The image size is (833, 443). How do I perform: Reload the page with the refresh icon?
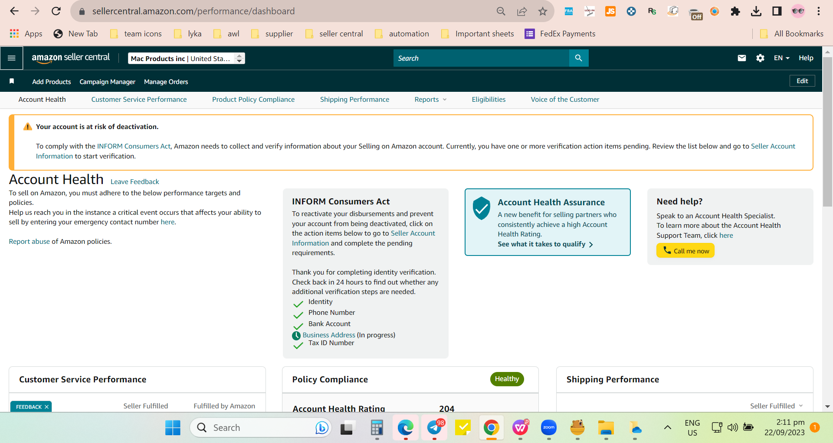pos(56,11)
